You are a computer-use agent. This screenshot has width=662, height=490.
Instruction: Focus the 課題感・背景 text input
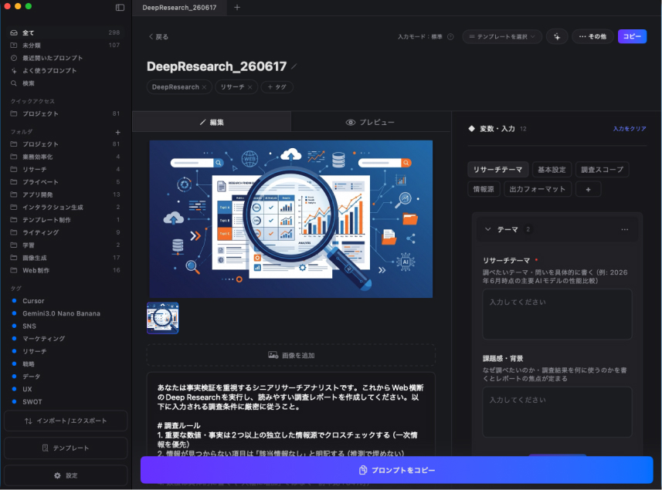[557, 412]
